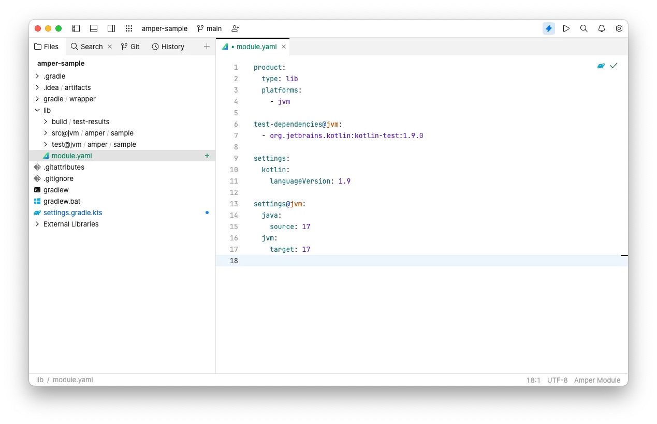Open the main branch selector
This screenshot has width=657, height=424.
tap(209, 28)
